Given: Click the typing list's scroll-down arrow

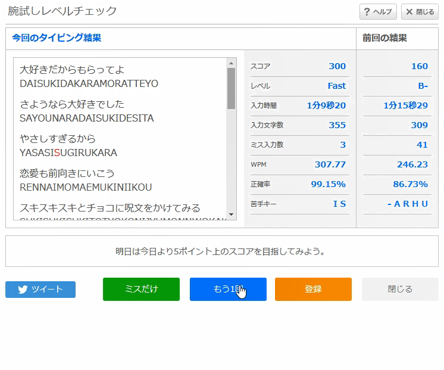Looking at the screenshot, I should [232, 214].
